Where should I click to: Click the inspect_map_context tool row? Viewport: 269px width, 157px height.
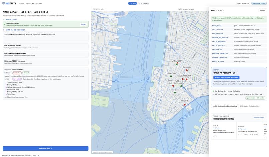coord(239,38)
